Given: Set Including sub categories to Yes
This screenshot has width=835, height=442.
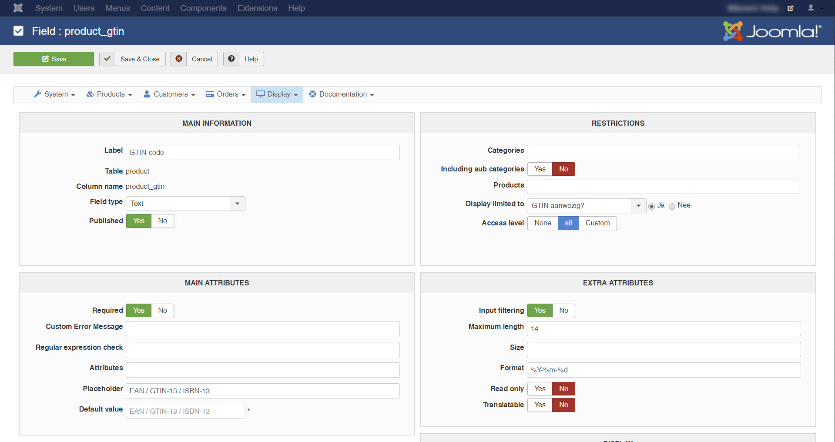Looking at the screenshot, I should [540, 169].
